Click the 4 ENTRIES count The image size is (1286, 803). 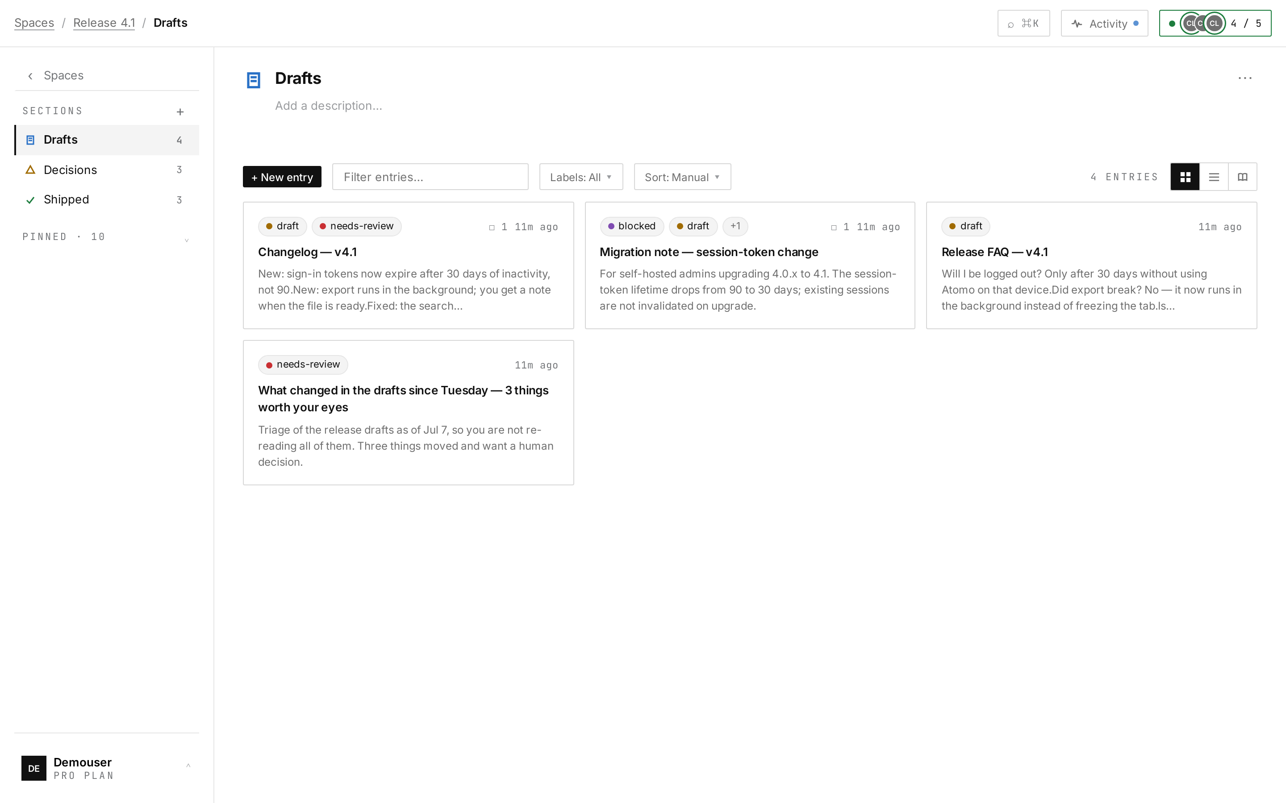pyautogui.click(x=1124, y=177)
